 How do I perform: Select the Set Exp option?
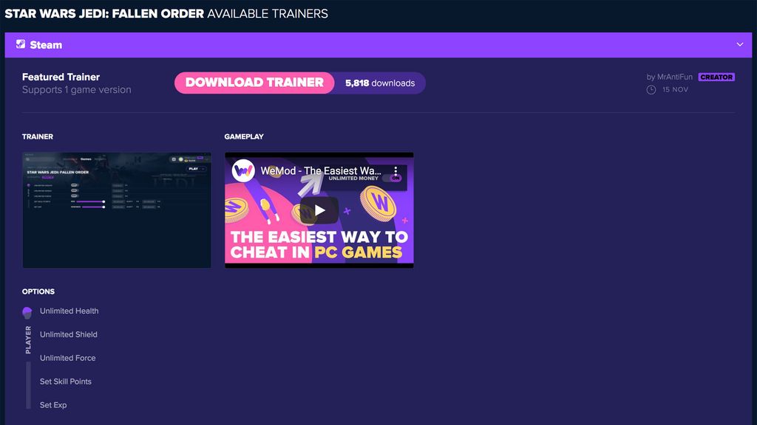coord(53,405)
